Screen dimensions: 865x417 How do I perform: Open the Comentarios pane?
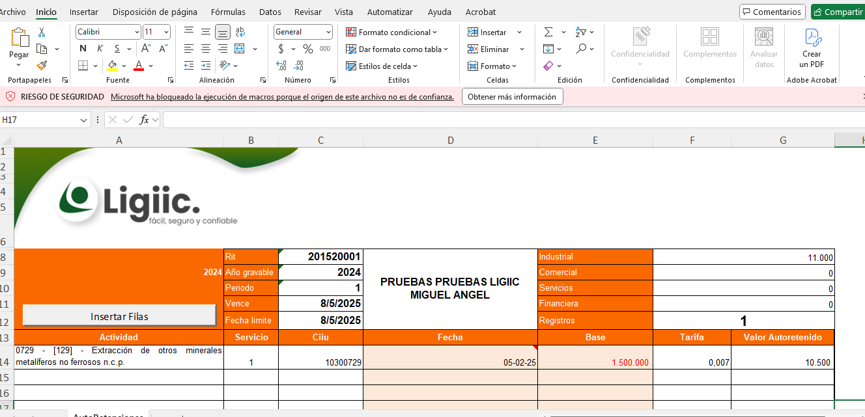click(x=773, y=12)
